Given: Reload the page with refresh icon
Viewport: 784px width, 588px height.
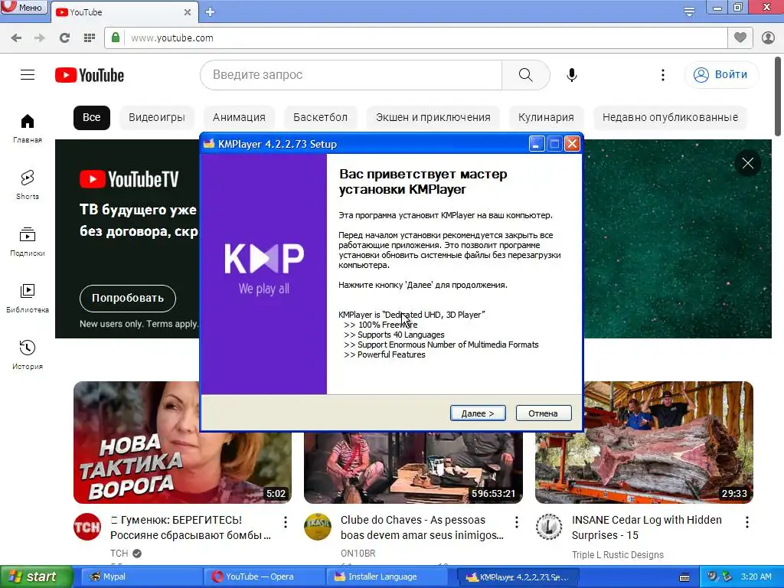Looking at the screenshot, I should coord(64,38).
